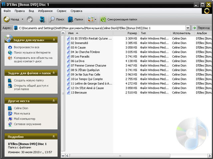Go up one folder level icon
Image resolution: width=213 pixels, height=159 pixels.
coord(42,20)
